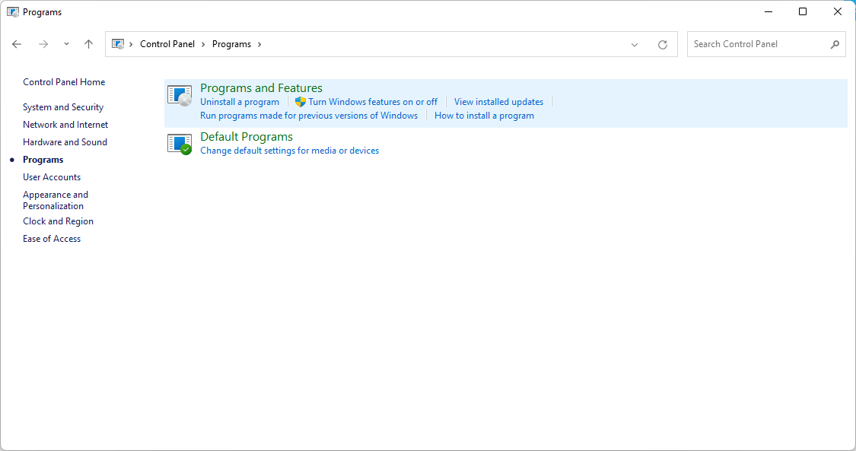Click the Programs window title icon
Image resolution: width=856 pixels, height=451 pixels.
13,12
